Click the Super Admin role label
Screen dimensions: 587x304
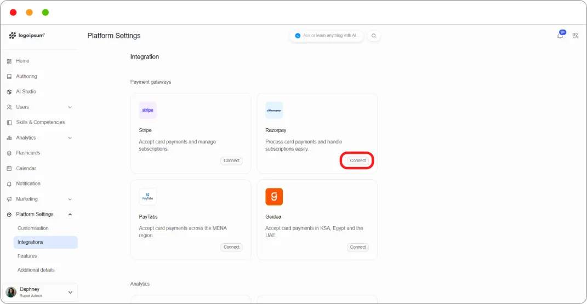point(31,296)
